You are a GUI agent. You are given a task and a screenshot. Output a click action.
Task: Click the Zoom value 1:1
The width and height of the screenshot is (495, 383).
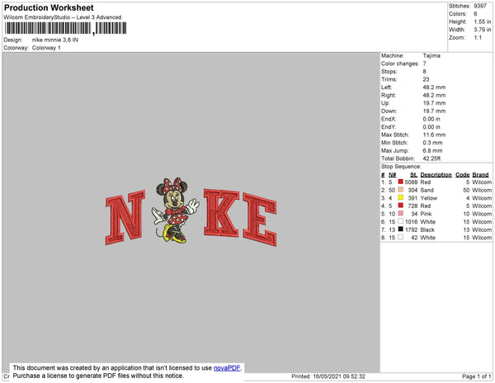pos(478,38)
